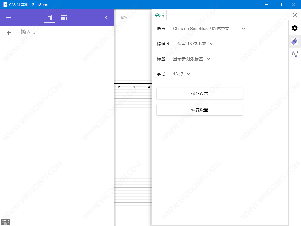Viewport: 301px width, 226px height.
Task: Click the 恢复设置 button
Action: 200,110
